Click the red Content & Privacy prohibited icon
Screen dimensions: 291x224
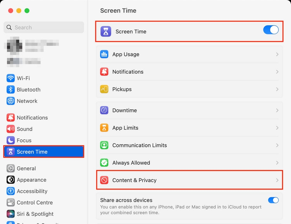click(104, 180)
